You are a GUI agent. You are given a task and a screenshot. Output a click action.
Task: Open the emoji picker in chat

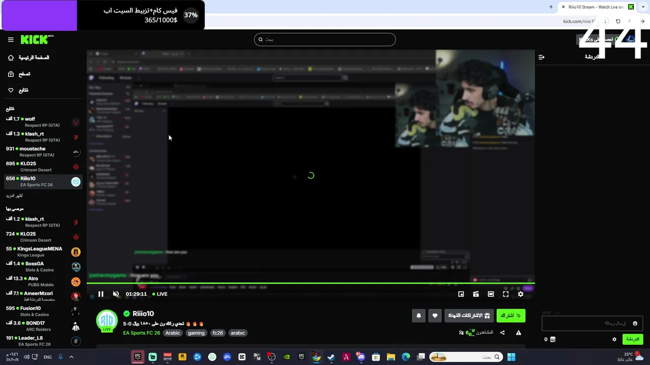point(635,323)
